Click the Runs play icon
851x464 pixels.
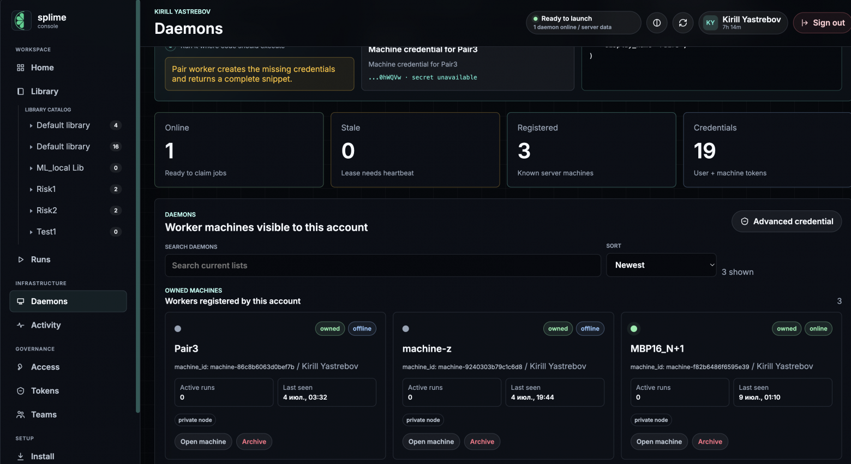point(21,260)
